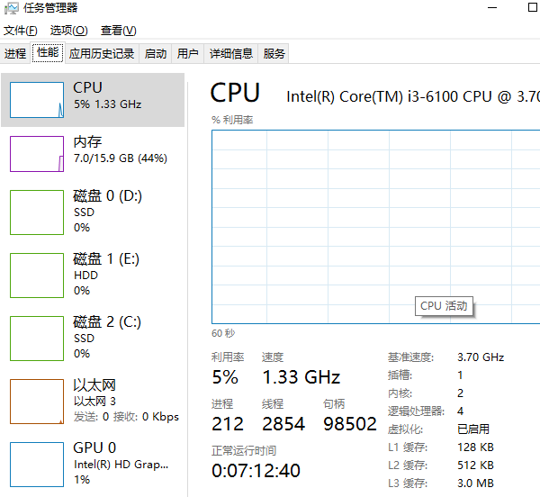
Task: Open the 文件(F) menu
Action: [x=21, y=31]
